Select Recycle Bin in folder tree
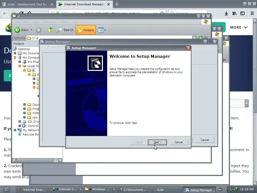This screenshot has height=193, width=257. point(31,134)
